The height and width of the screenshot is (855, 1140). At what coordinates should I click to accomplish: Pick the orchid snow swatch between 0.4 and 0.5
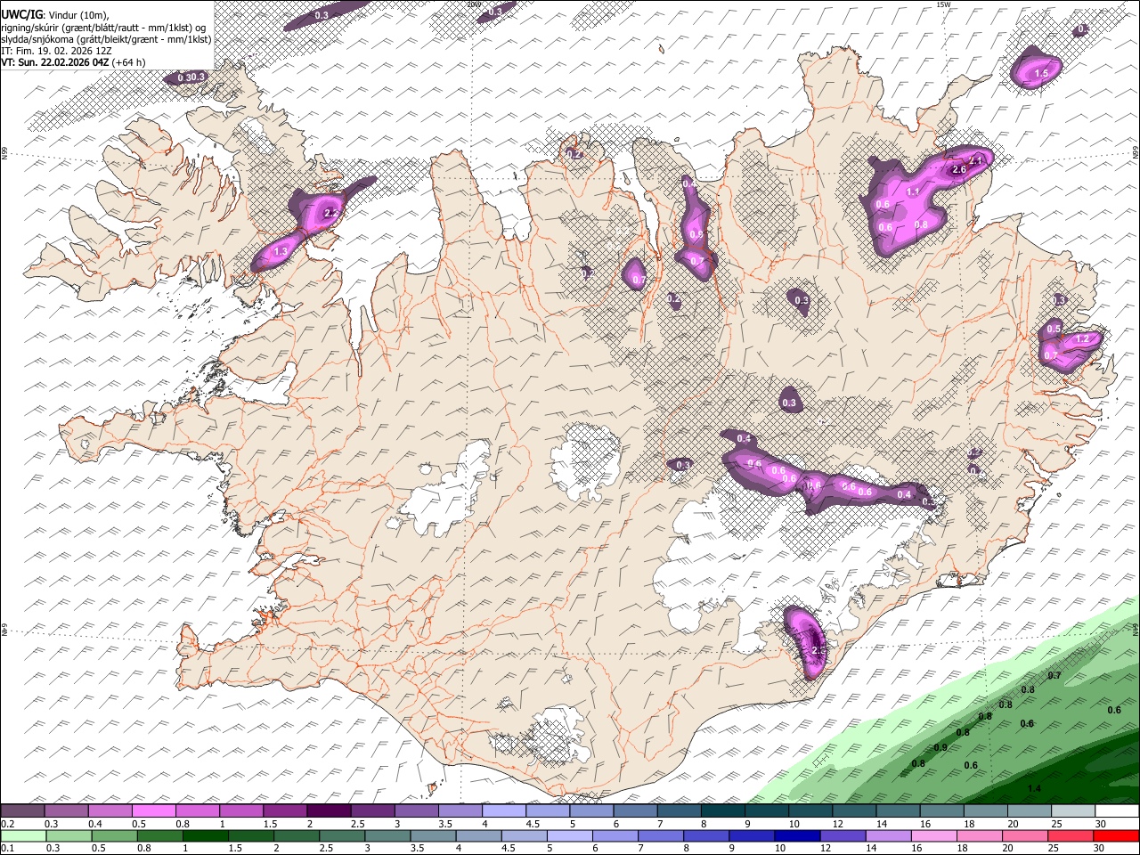tap(110, 810)
